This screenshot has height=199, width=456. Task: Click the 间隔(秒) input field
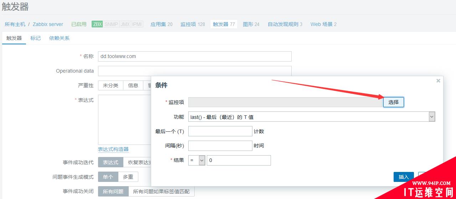220,146
